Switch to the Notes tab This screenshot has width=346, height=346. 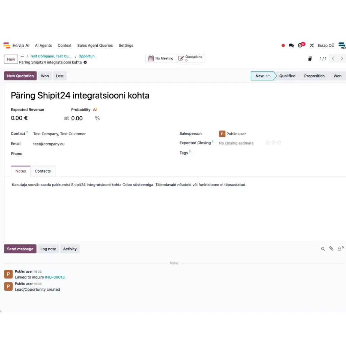(x=21, y=171)
